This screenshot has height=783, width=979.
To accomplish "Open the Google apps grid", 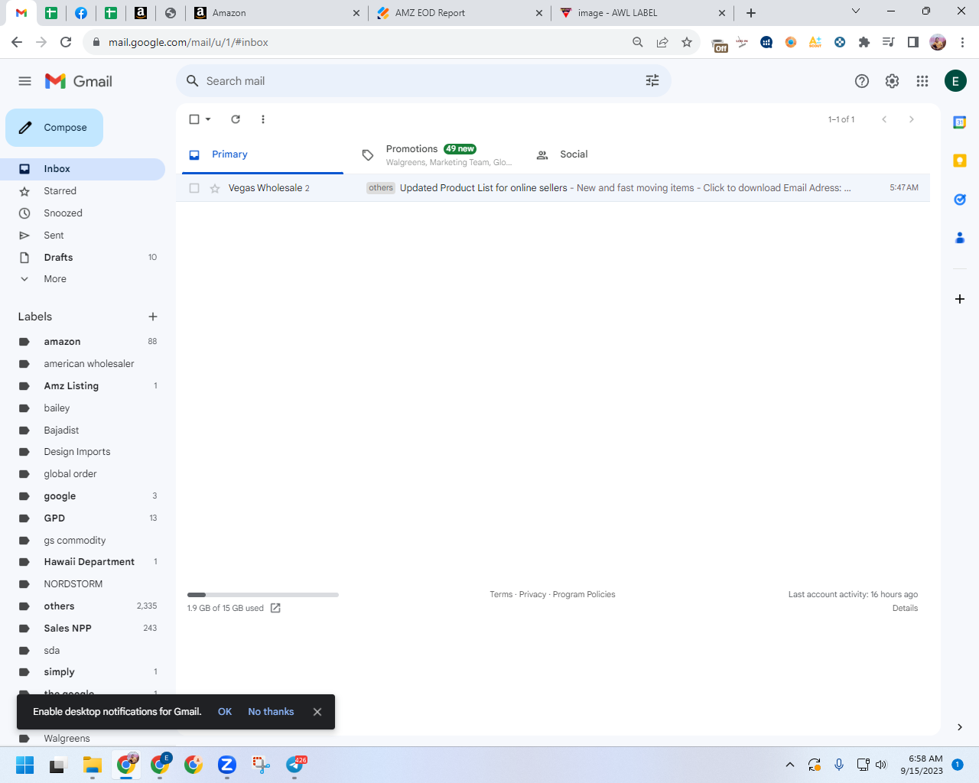I will coord(922,81).
